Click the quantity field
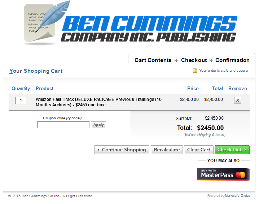The width and height of the screenshot is (259, 204). click(21, 100)
